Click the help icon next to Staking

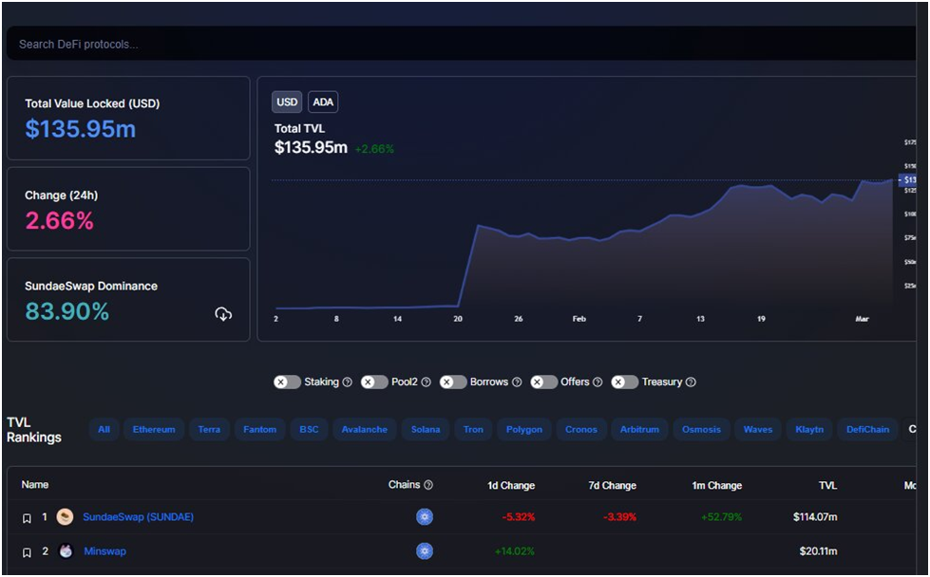(x=347, y=382)
